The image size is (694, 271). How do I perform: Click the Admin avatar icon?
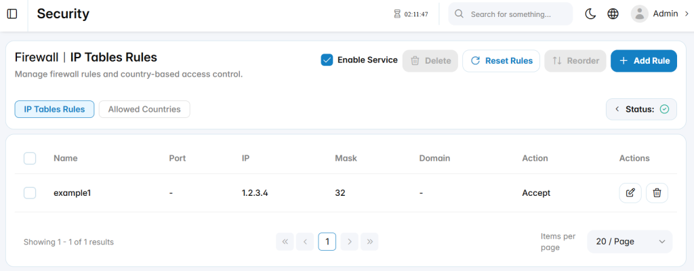tap(640, 14)
